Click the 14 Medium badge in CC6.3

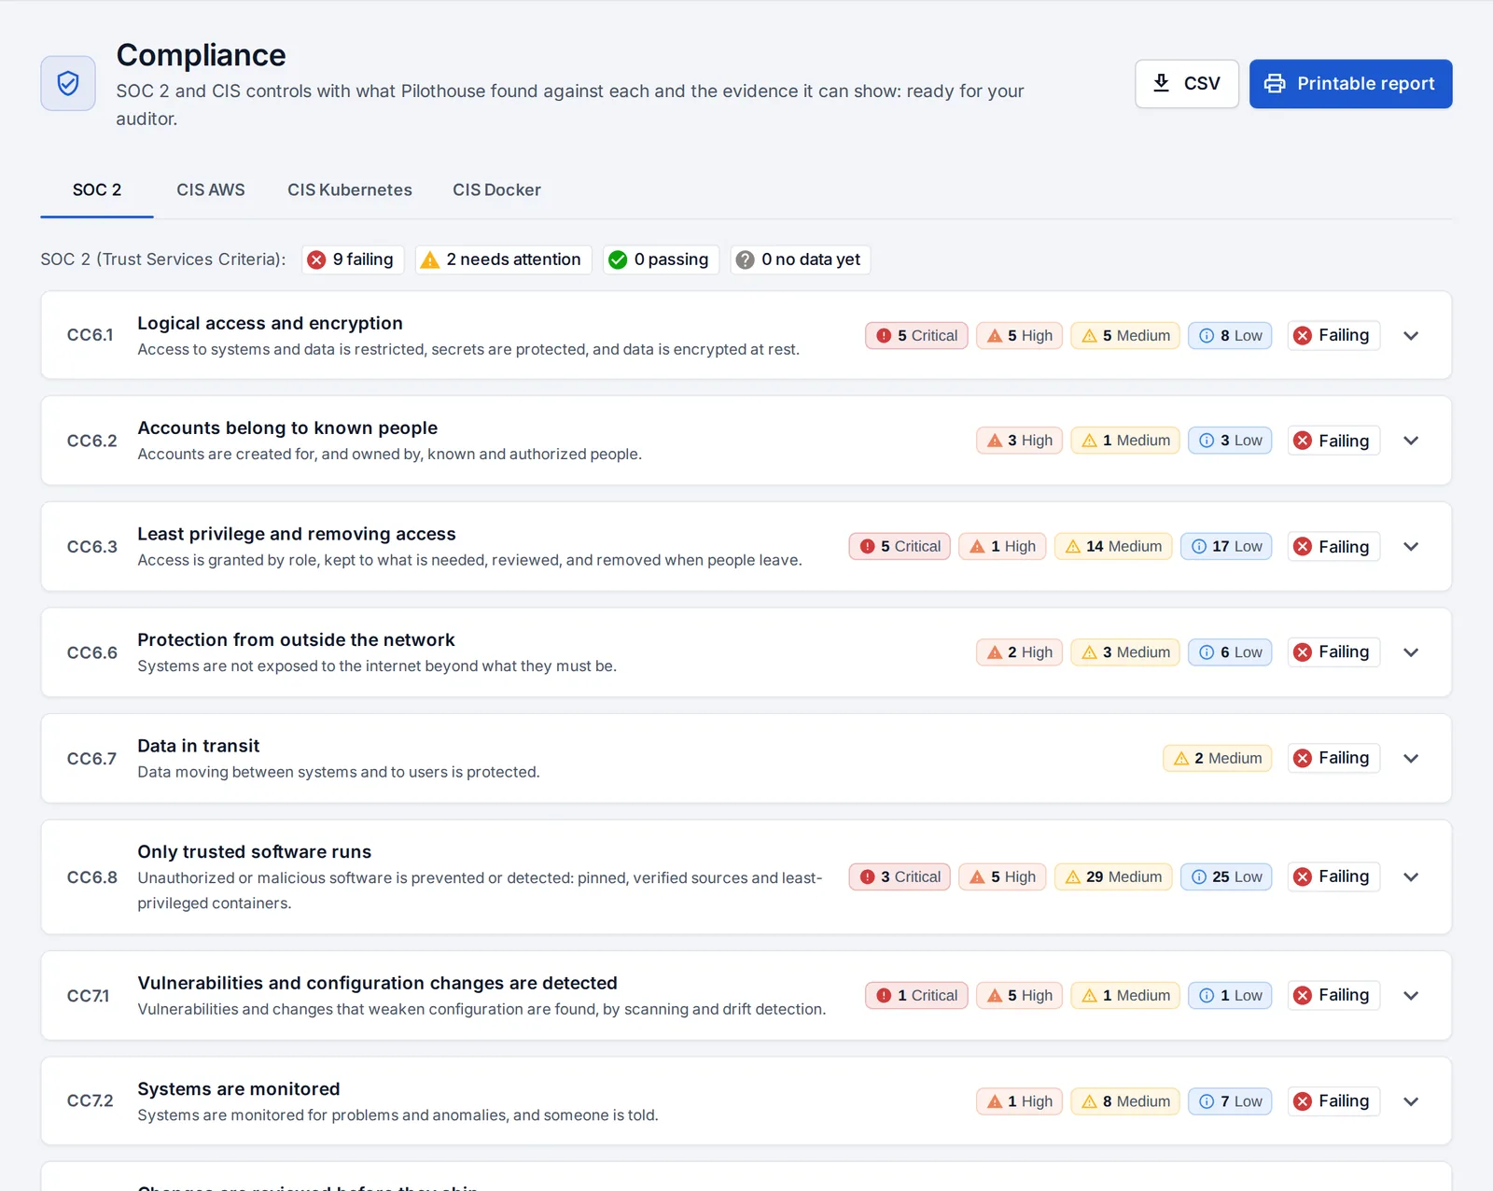(x=1113, y=547)
